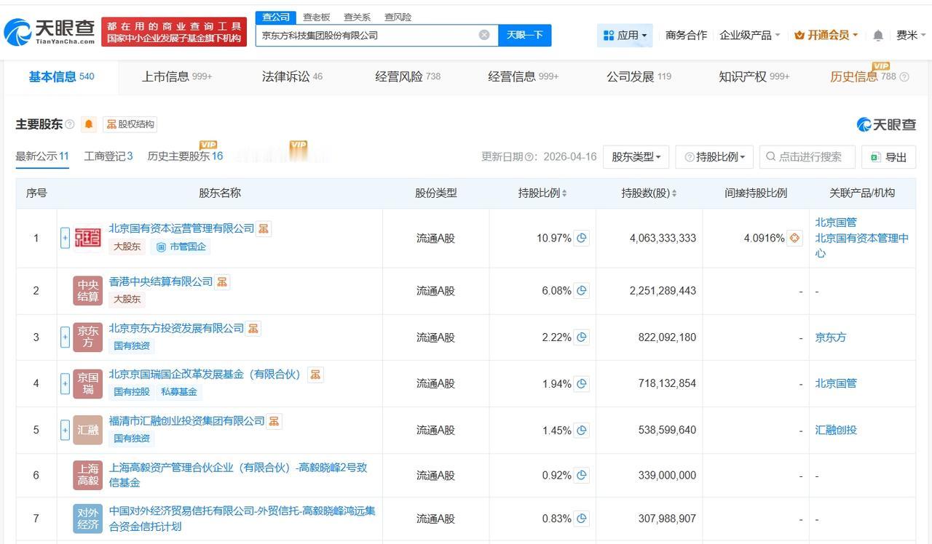Click pie chart icon for 6.08% holding

pos(581,291)
